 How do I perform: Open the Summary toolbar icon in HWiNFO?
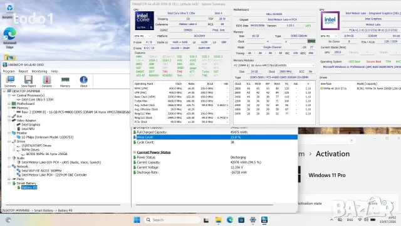(10, 82)
